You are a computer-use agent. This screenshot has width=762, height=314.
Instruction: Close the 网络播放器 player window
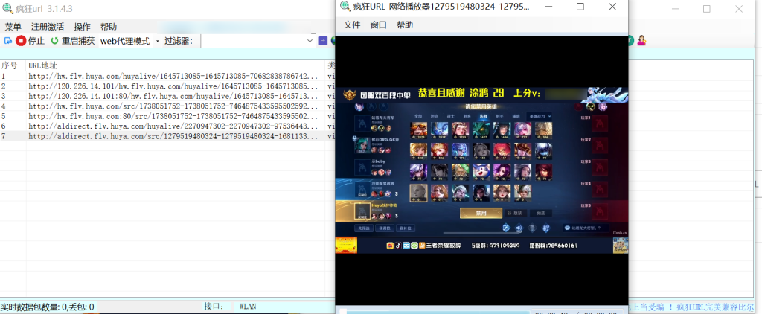coord(612,7)
